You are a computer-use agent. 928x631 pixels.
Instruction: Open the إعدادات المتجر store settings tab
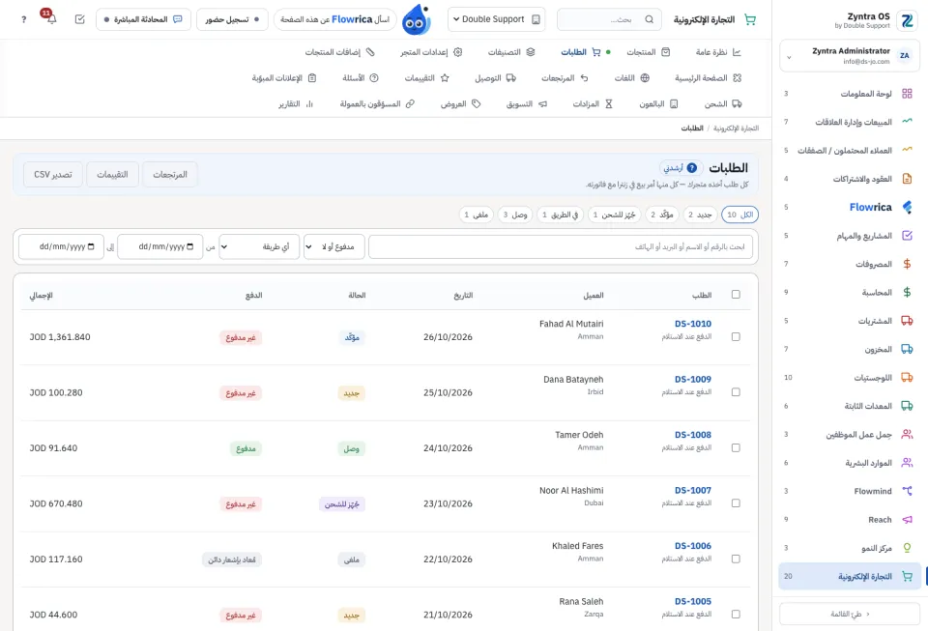click(431, 52)
